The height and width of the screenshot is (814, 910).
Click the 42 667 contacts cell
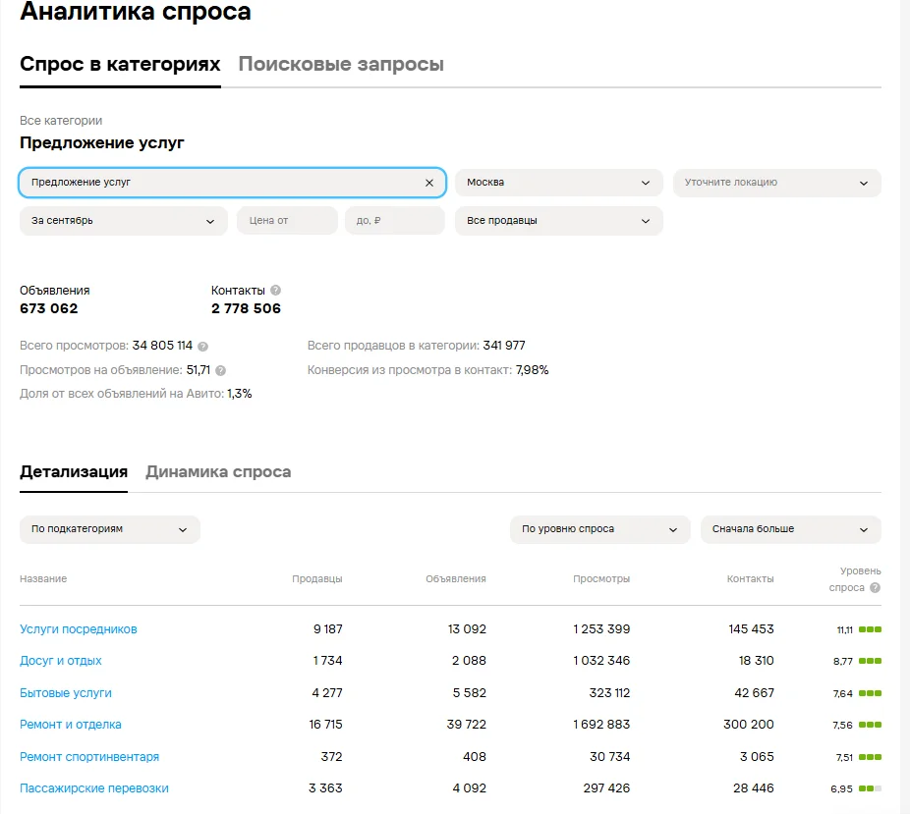pyautogui.click(x=754, y=693)
